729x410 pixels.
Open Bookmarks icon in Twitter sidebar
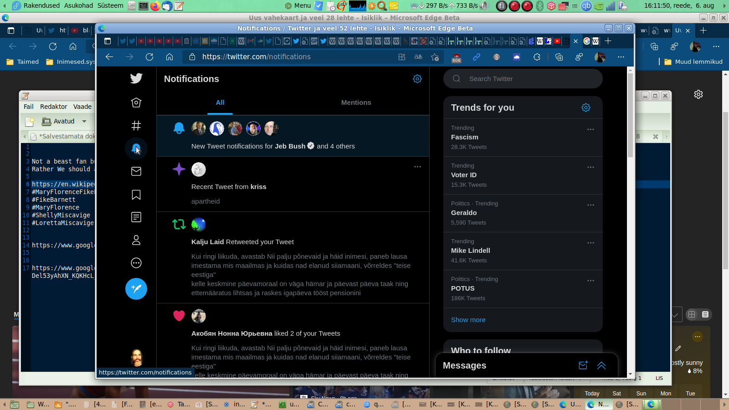click(136, 195)
